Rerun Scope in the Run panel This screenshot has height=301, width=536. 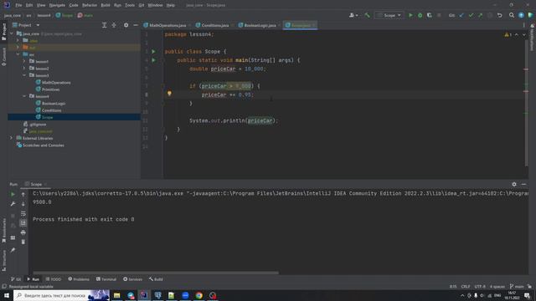[x=13, y=194]
